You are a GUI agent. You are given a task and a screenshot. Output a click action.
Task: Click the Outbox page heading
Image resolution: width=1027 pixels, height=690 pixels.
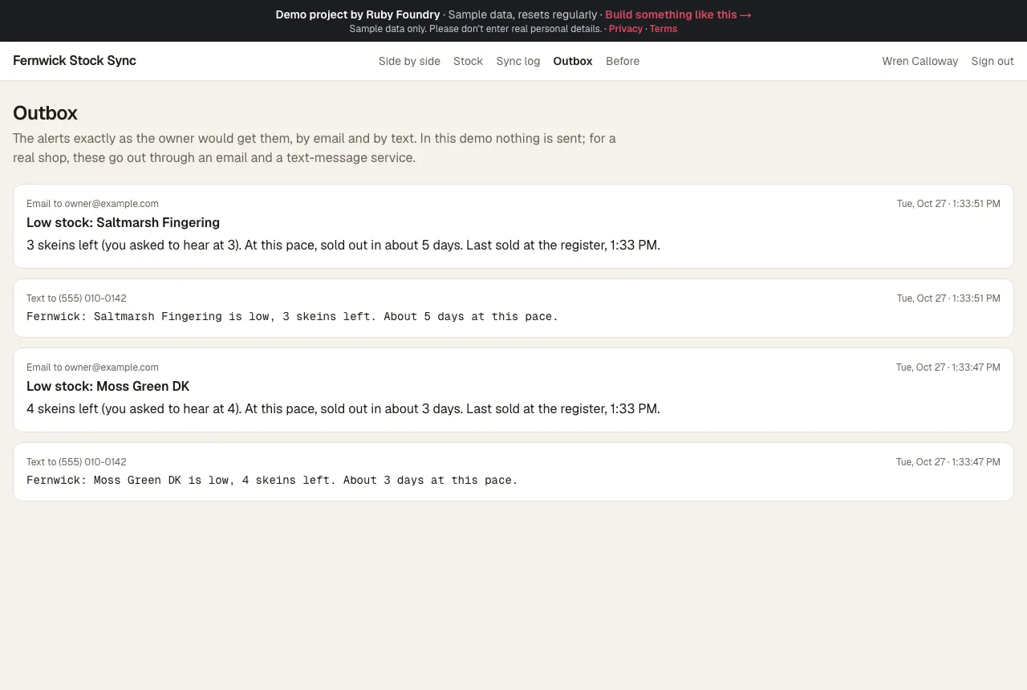click(45, 113)
